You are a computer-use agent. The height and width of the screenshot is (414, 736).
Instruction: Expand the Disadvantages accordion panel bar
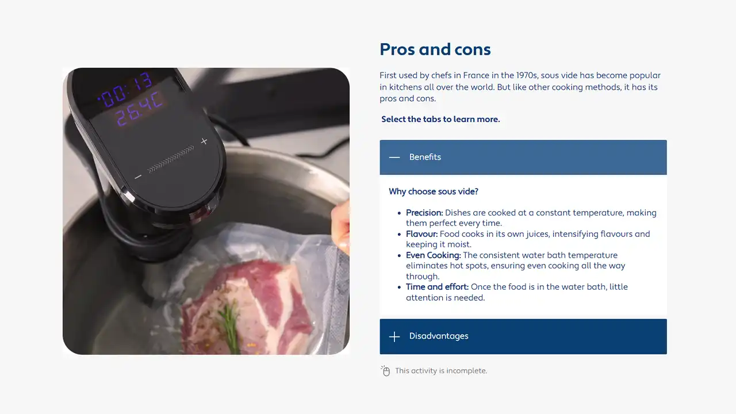pos(523,336)
